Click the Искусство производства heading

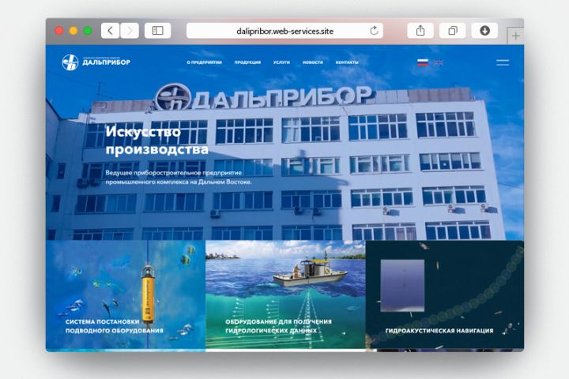(x=156, y=141)
